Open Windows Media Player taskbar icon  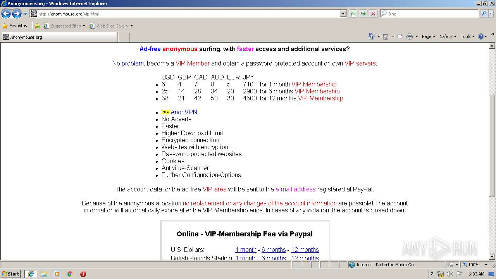click(57, 274)
